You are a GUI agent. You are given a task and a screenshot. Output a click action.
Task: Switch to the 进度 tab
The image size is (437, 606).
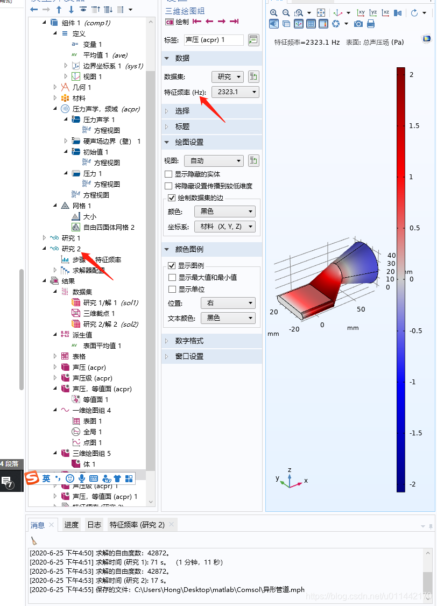tap(71, 525)
